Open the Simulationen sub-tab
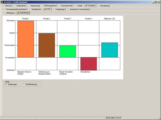161x120 pixels. coord(36,9)
